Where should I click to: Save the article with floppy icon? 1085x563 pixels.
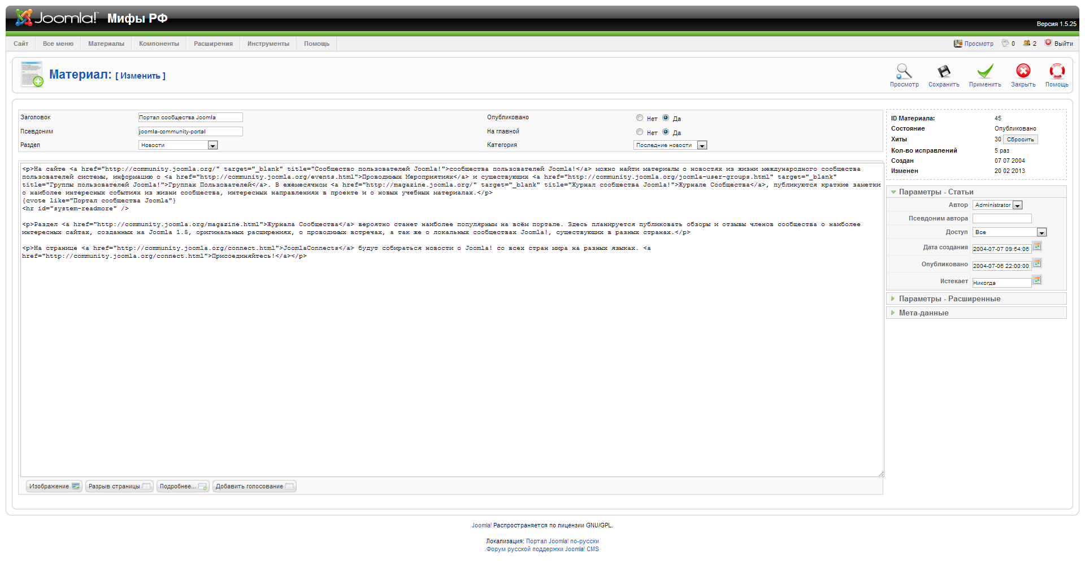coord(944,71)
